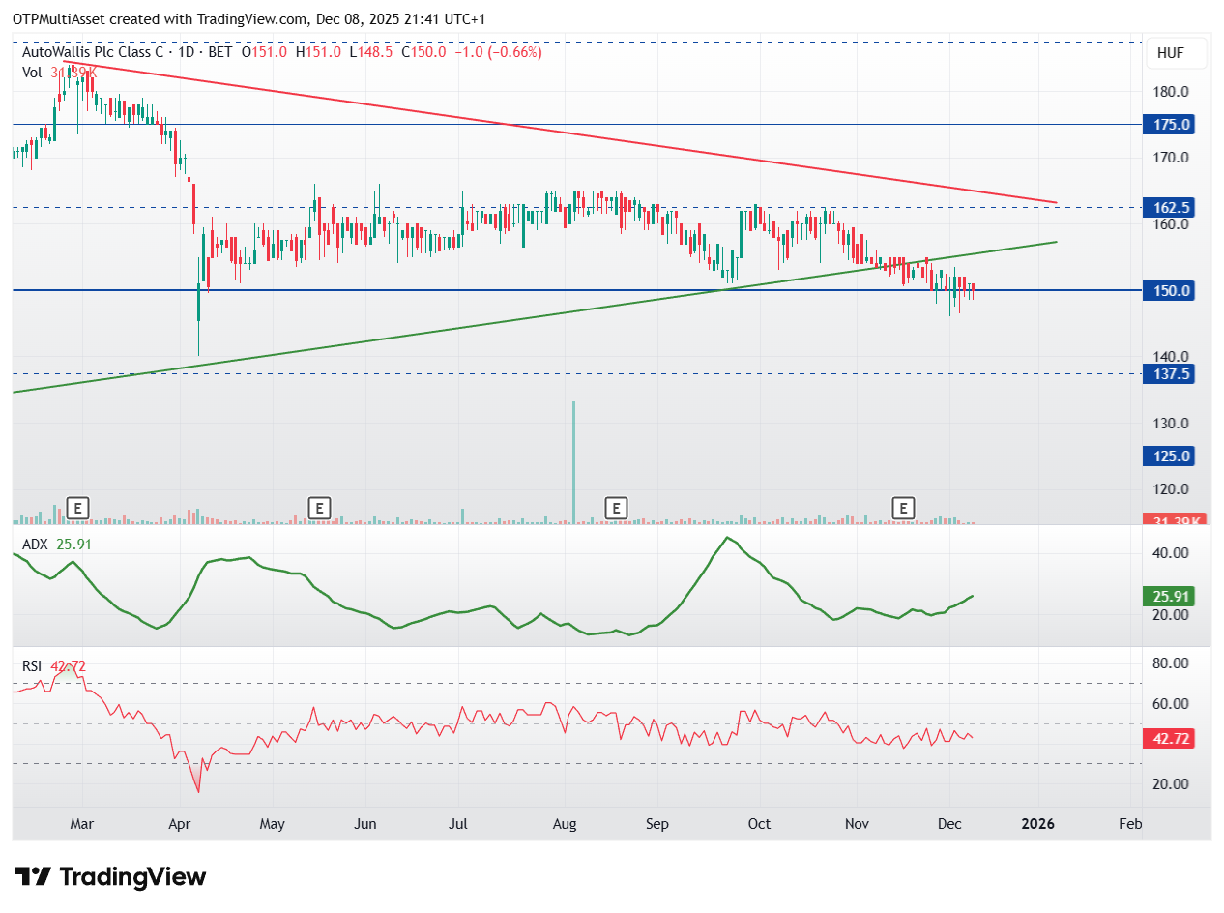Select the 150.0 horizontal support level label

click(1167, 290)
